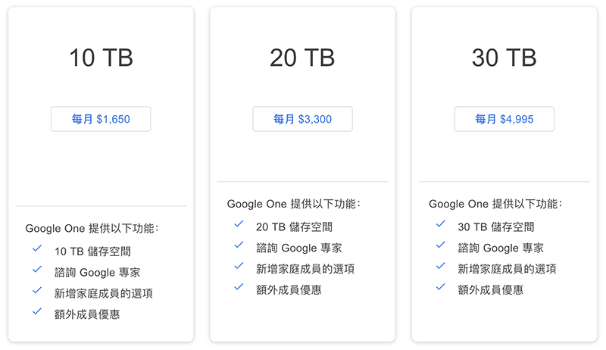Click checkmark beside 諮詢 Google 專家 in 30 TB card

[x=440, y=245]
